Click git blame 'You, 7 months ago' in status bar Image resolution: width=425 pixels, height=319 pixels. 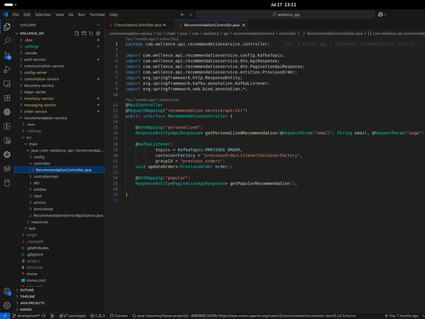point(402,316)
